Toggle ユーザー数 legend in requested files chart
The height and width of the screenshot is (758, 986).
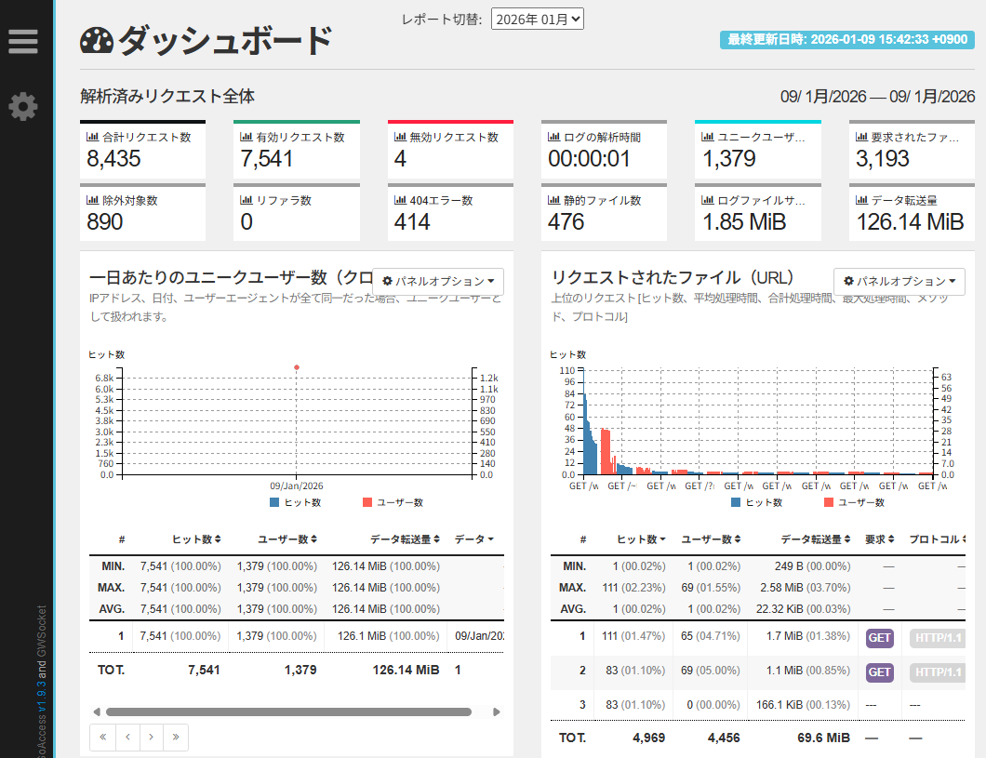(855, 502)
